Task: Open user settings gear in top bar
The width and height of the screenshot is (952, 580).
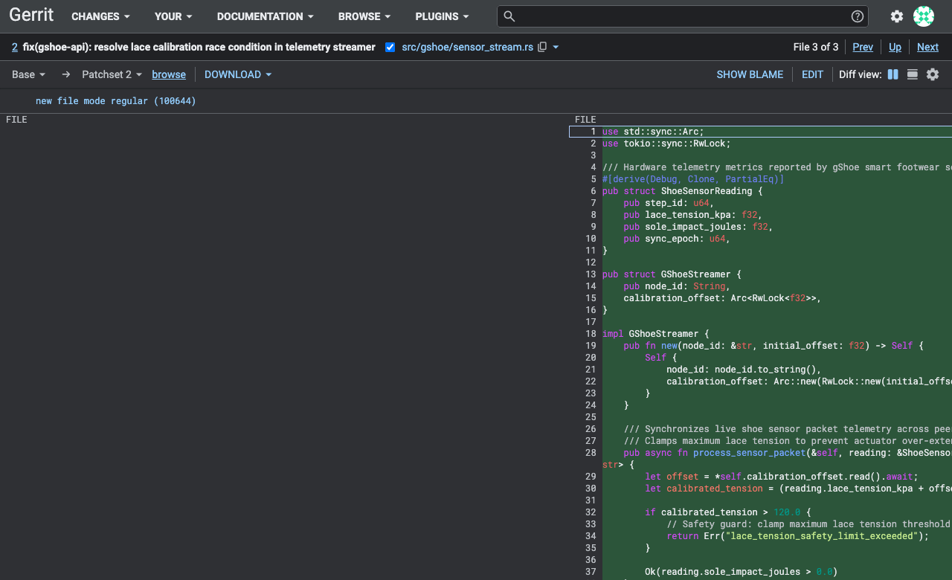Action: point(897,16)
